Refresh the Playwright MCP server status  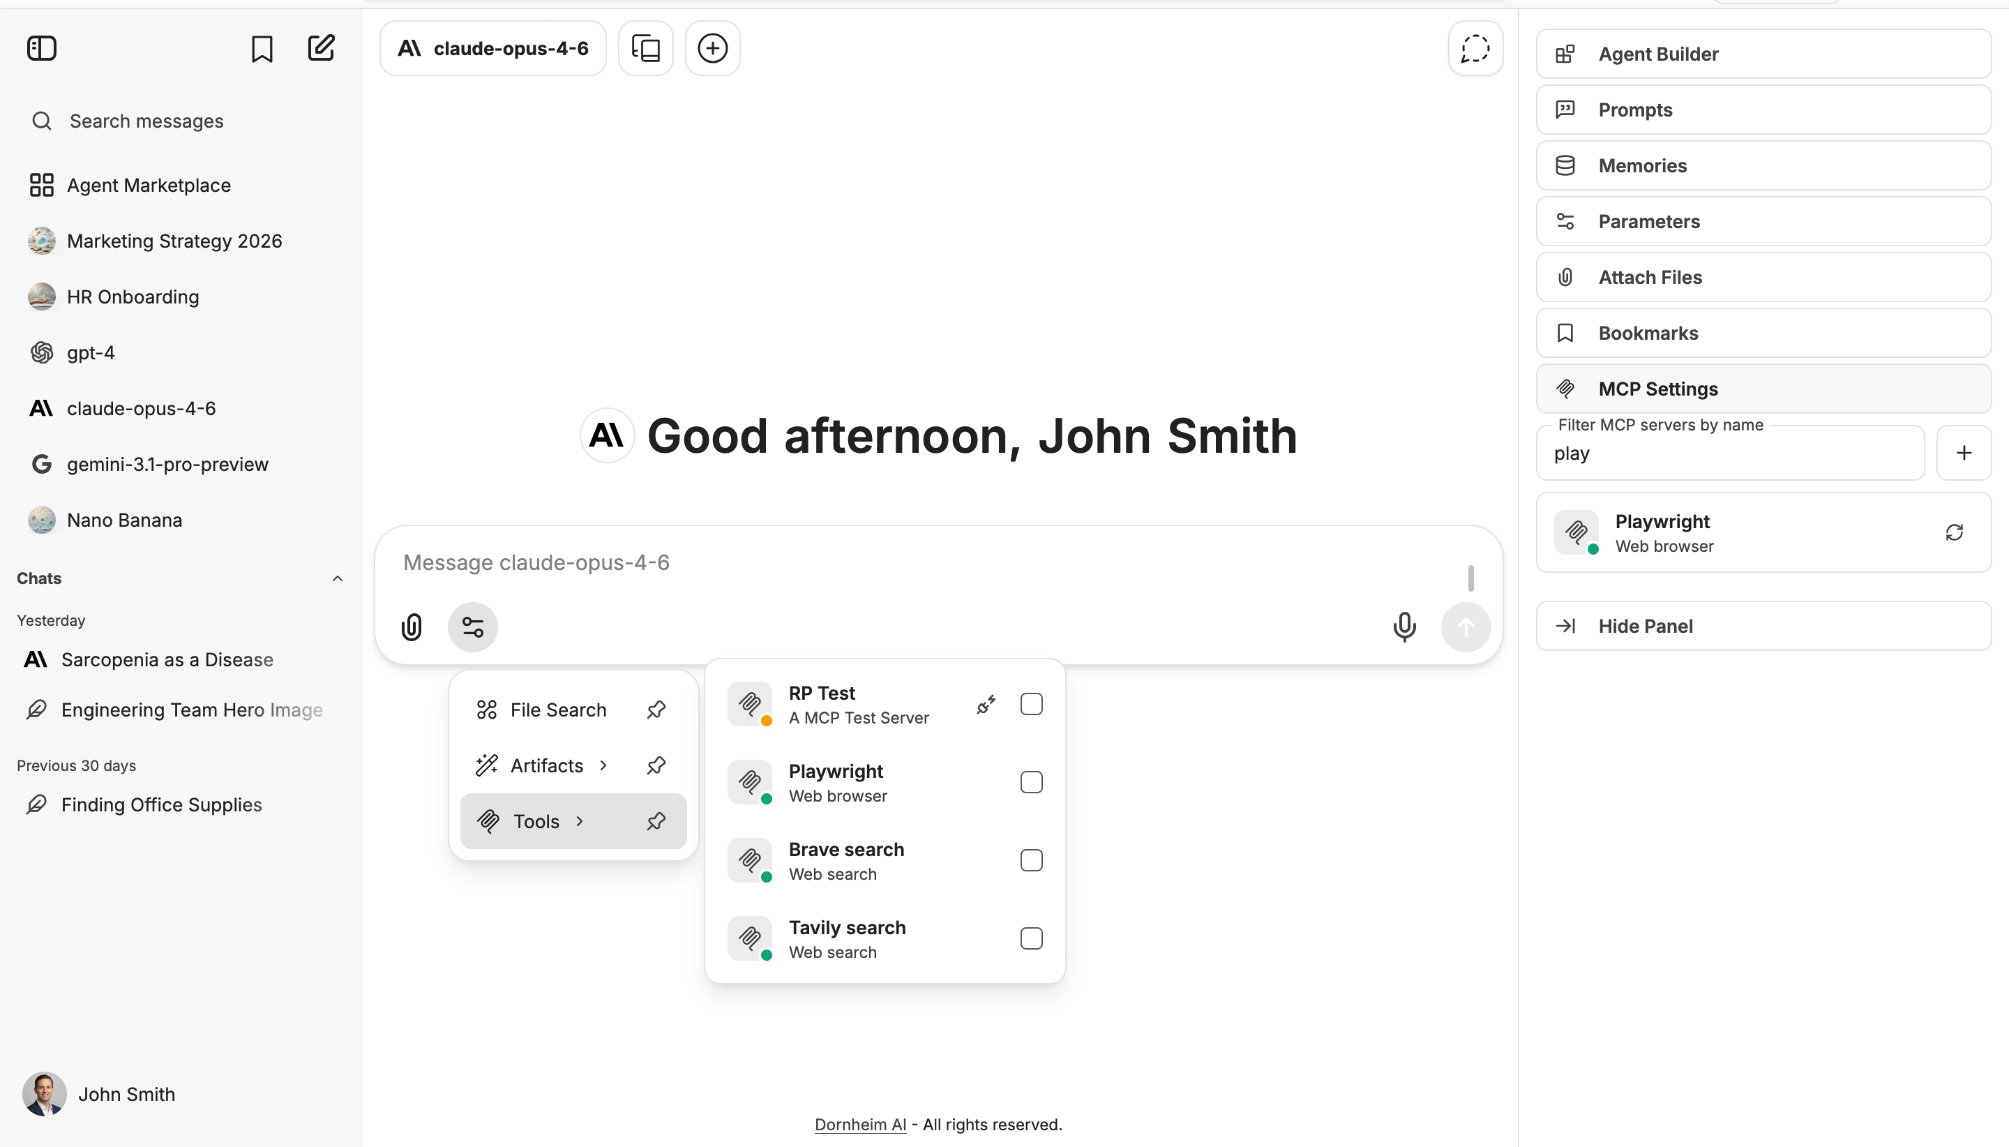coord(1955,532)
